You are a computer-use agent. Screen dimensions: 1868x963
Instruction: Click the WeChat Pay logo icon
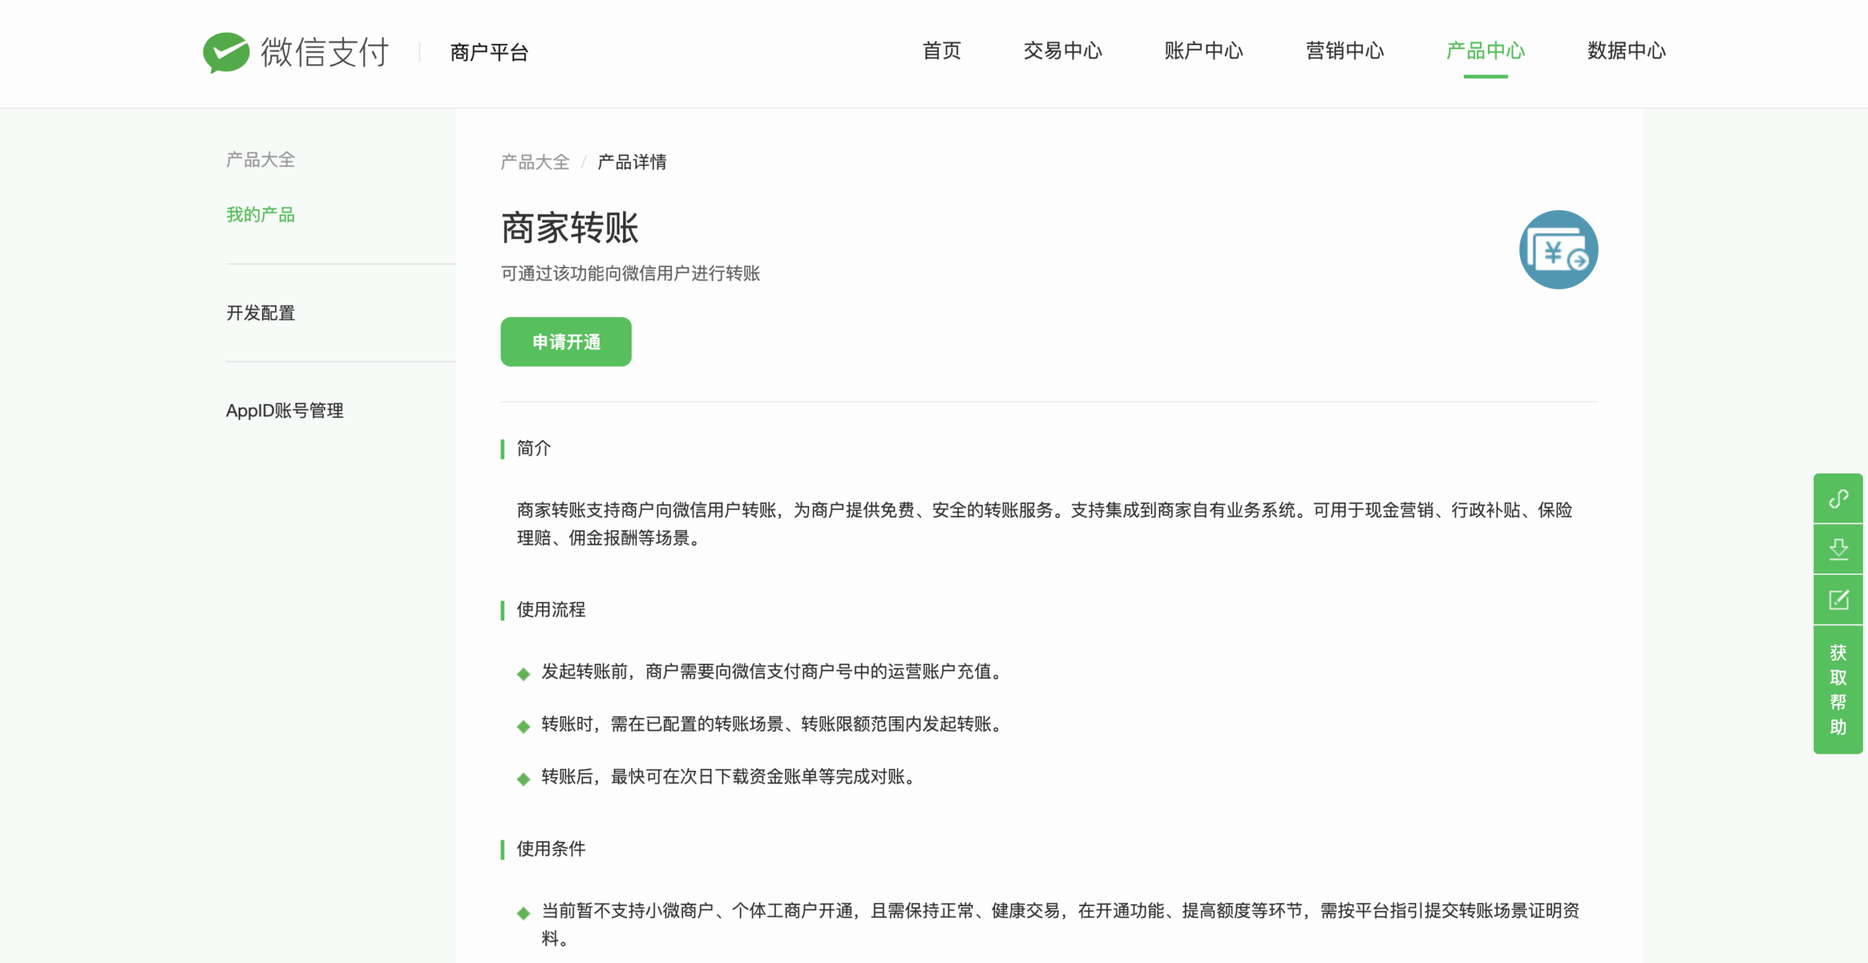[225, 52]
